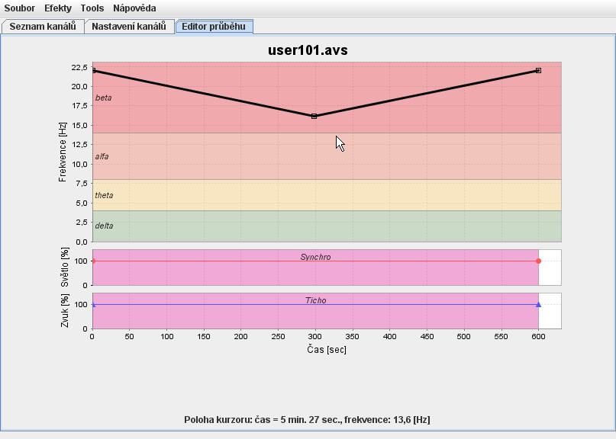Select the frequency curve end point at 600 seconds
Screen dimensions: 616x439
tap(538, 70)
